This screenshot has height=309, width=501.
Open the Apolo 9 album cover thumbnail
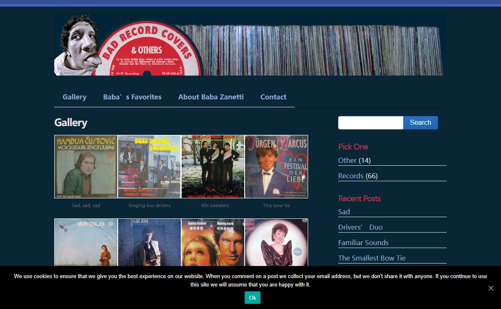point(86,242)
